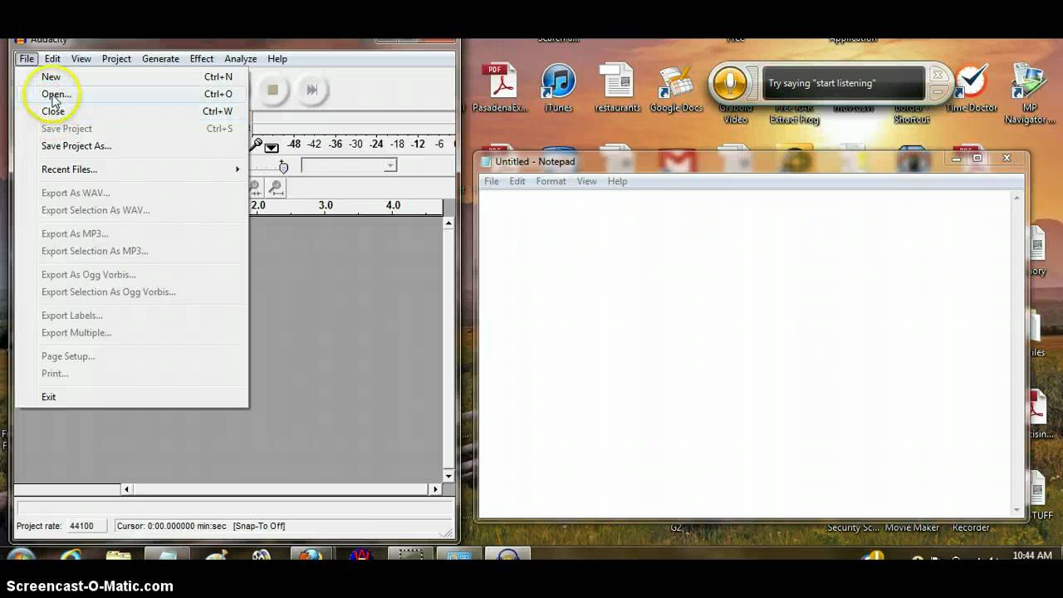
Task: Maximize the Notepad window
Action: point(977,158)
